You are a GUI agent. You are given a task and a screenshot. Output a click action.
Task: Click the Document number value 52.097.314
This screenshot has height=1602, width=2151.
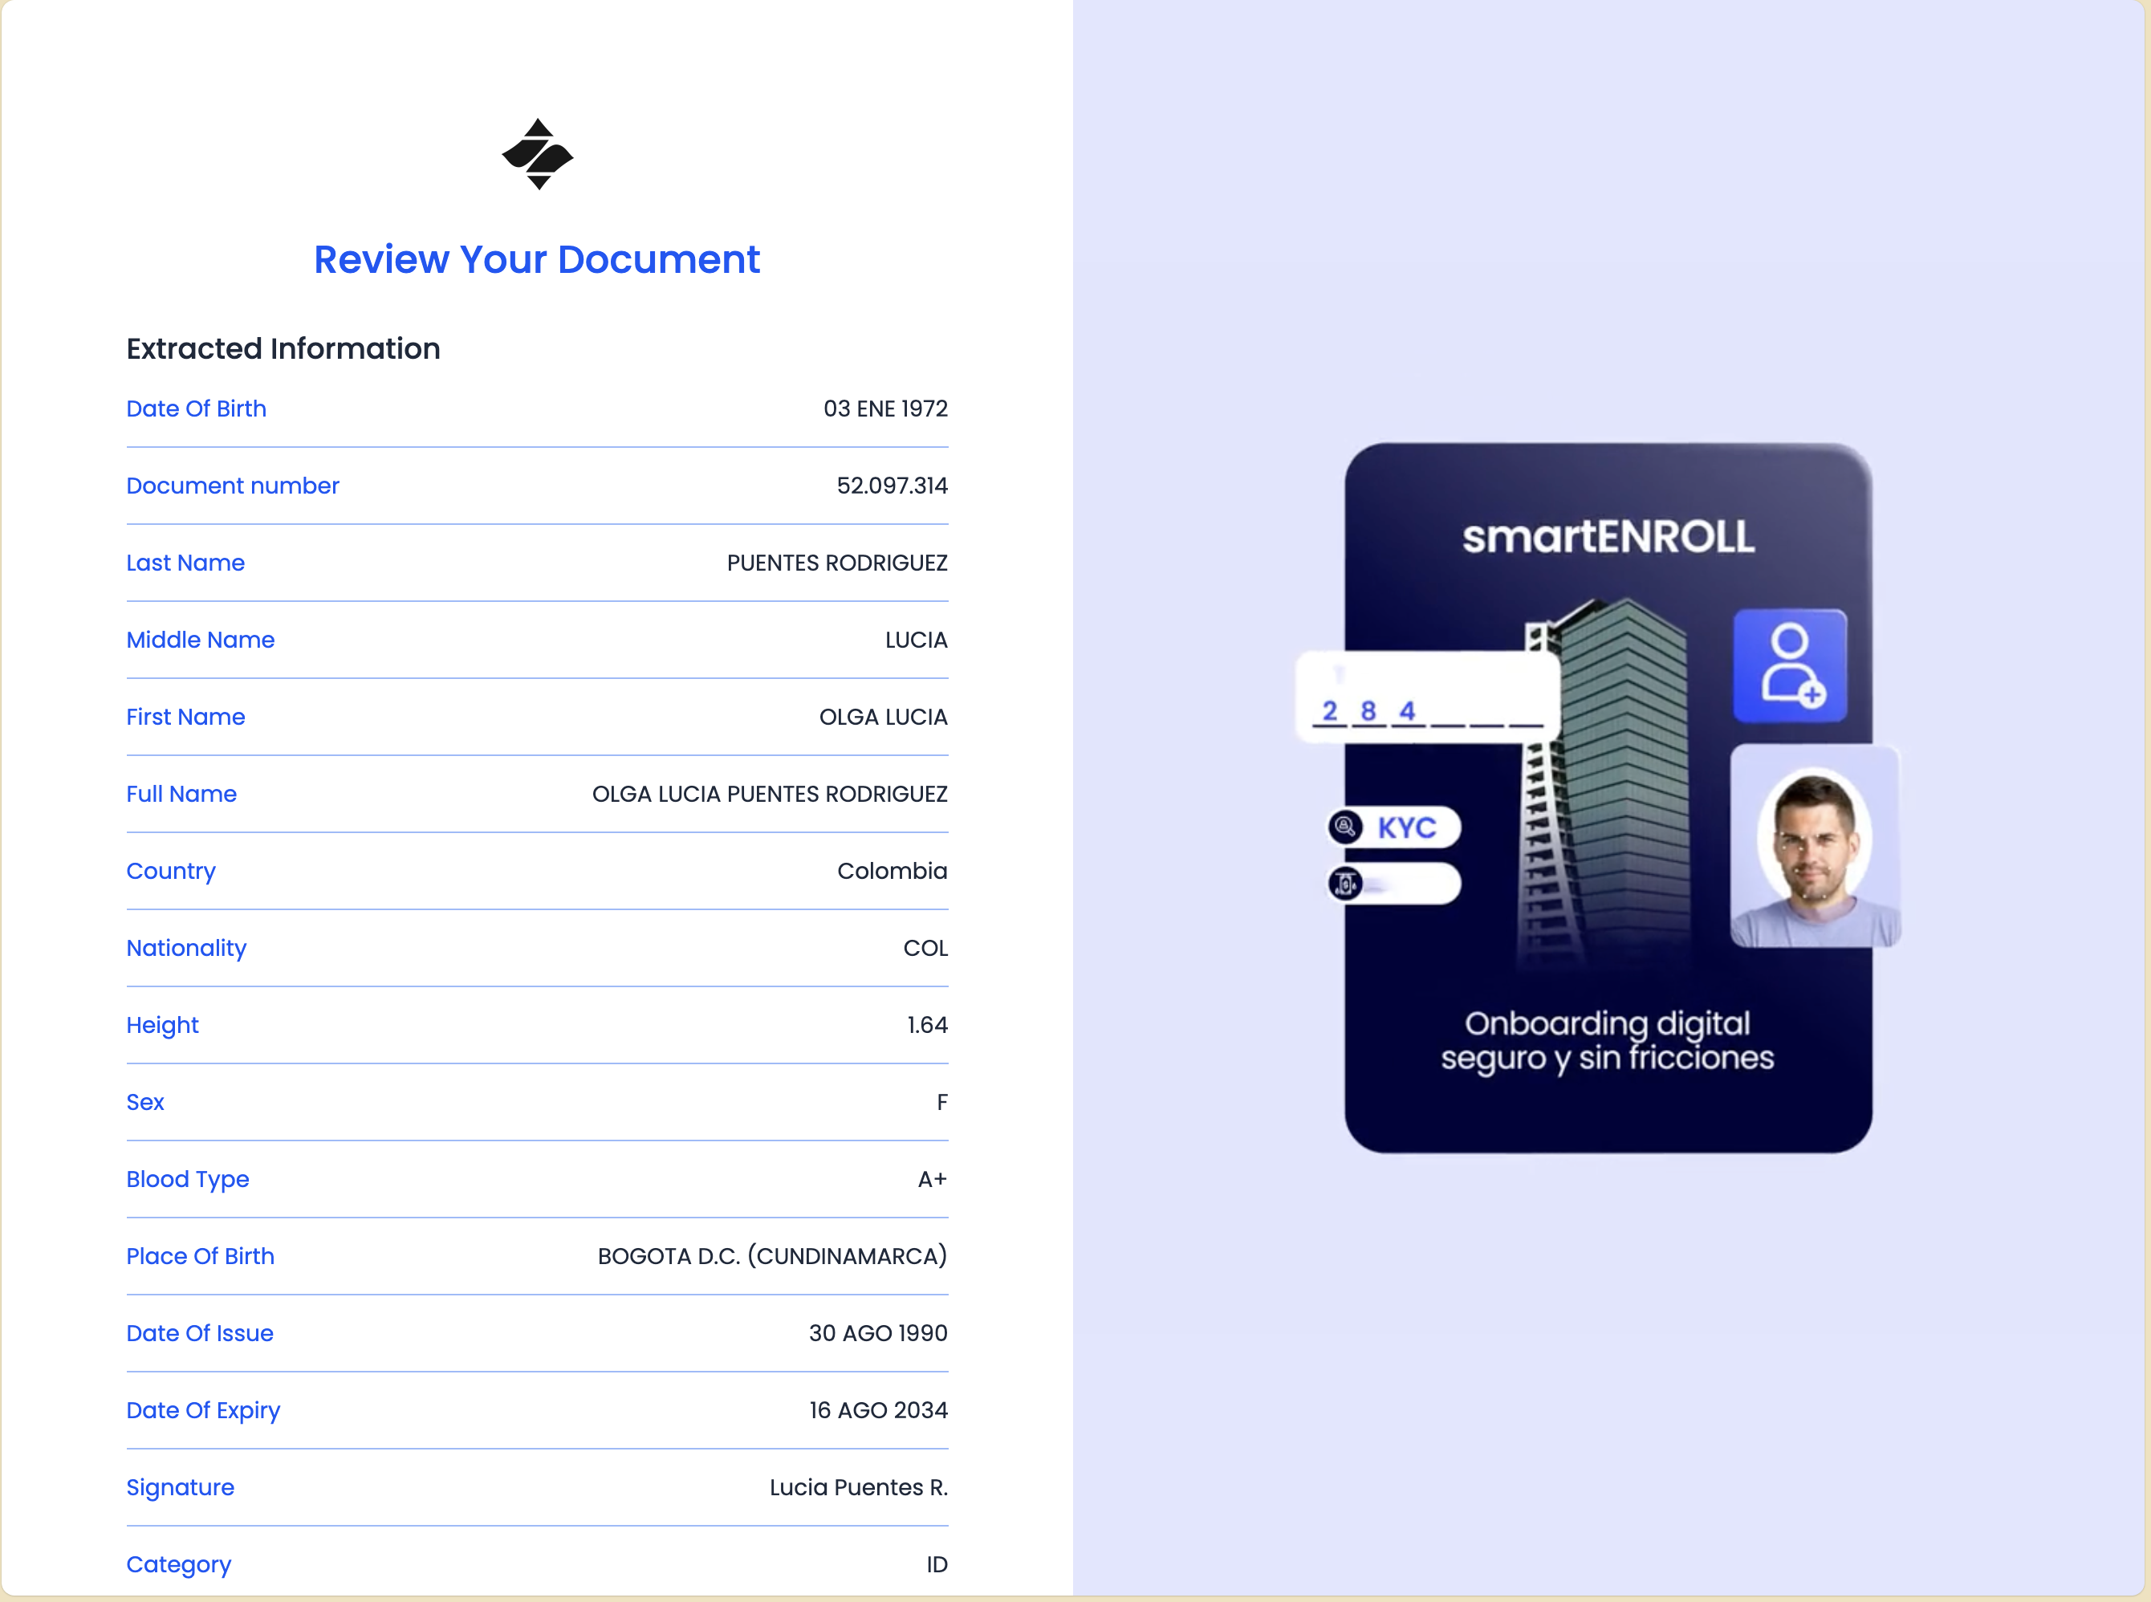click(x=891, y=486)
